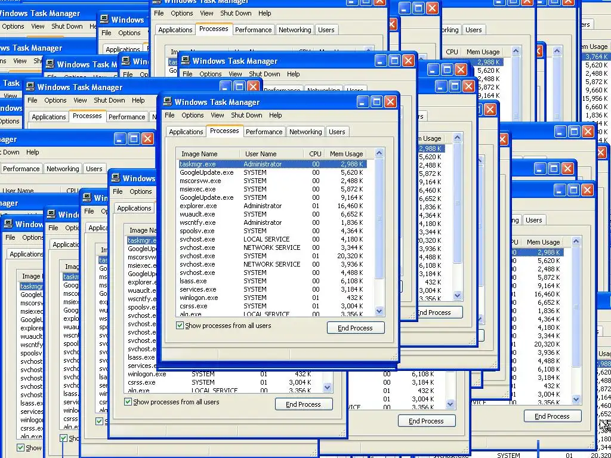Select csrss.exe row in the frontmost window
This screenshot has width=611, height=458.
272,306
